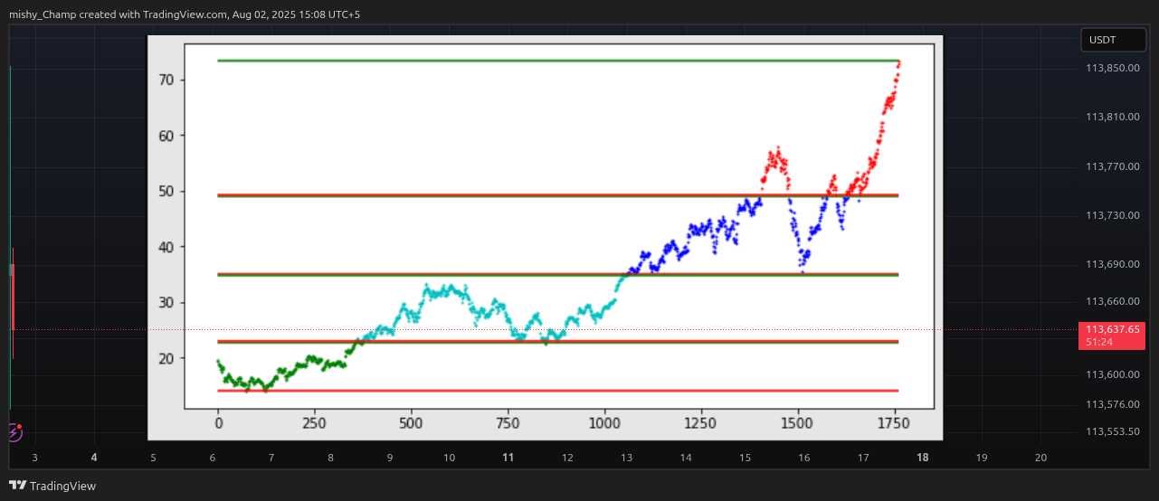The image size is (1159, 501).
Task: Click the 113,553.50 price scale label
Action: tap(1112, 431)
